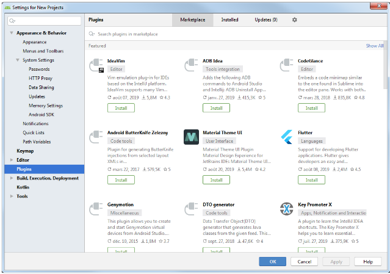This screenshot has height=274, width=390.
Task: Install the Flutter plugin
Action: pyautogui.click(x=311, y=179)
